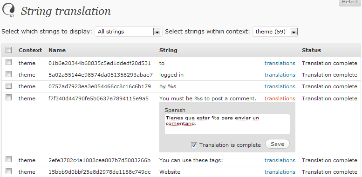Collapse translations for 'You must be %s' string
Screen dimensions: 362x177
(x=280, y=98)
